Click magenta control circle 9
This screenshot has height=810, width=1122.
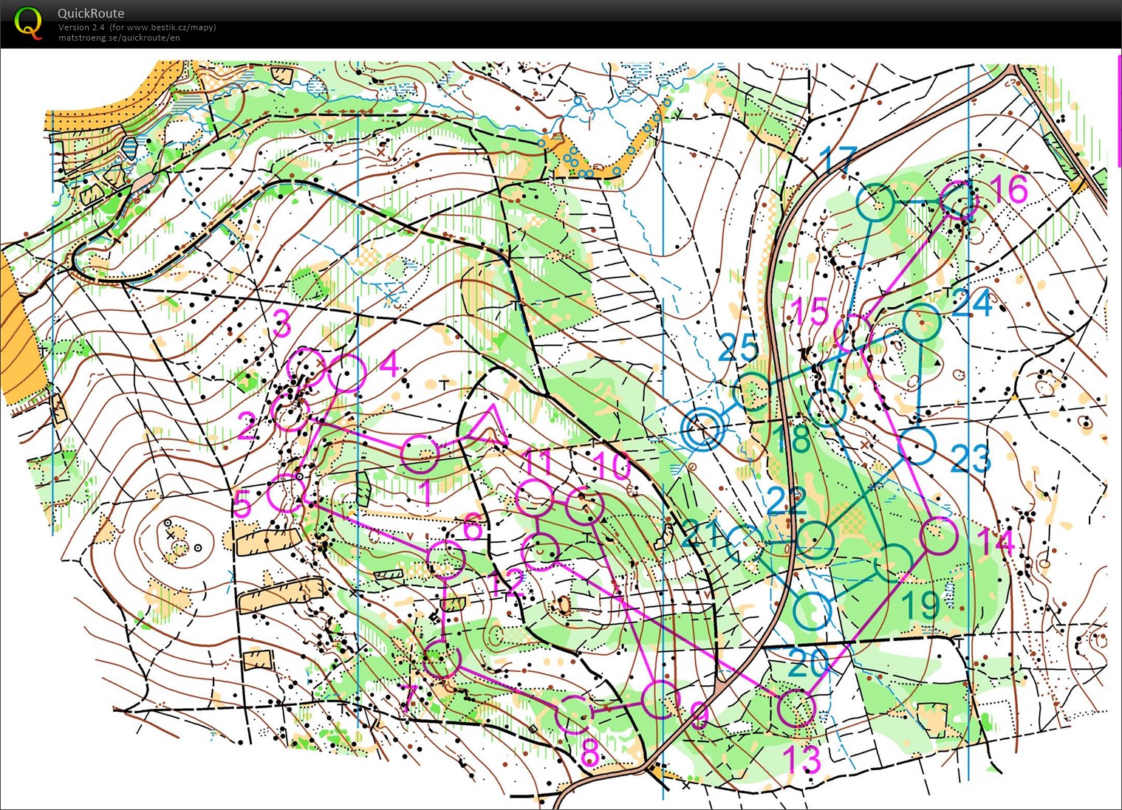660,699
